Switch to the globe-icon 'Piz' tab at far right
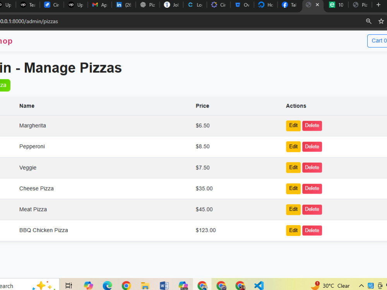The width and height of the screenshot is (387, 290). pyautogui.click(x=360, y=5)
